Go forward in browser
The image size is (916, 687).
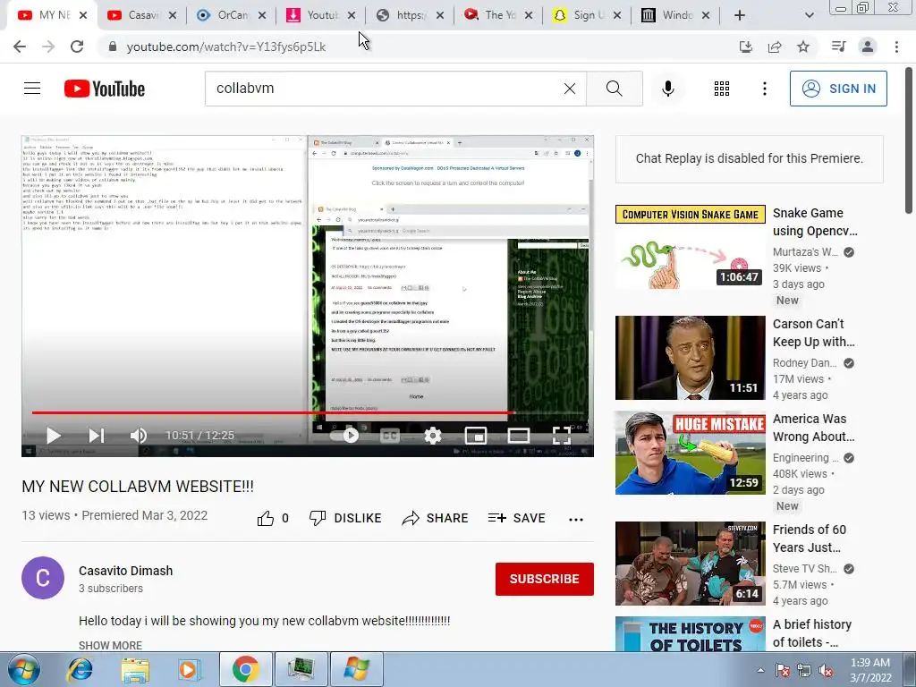[x=48, y=47]
